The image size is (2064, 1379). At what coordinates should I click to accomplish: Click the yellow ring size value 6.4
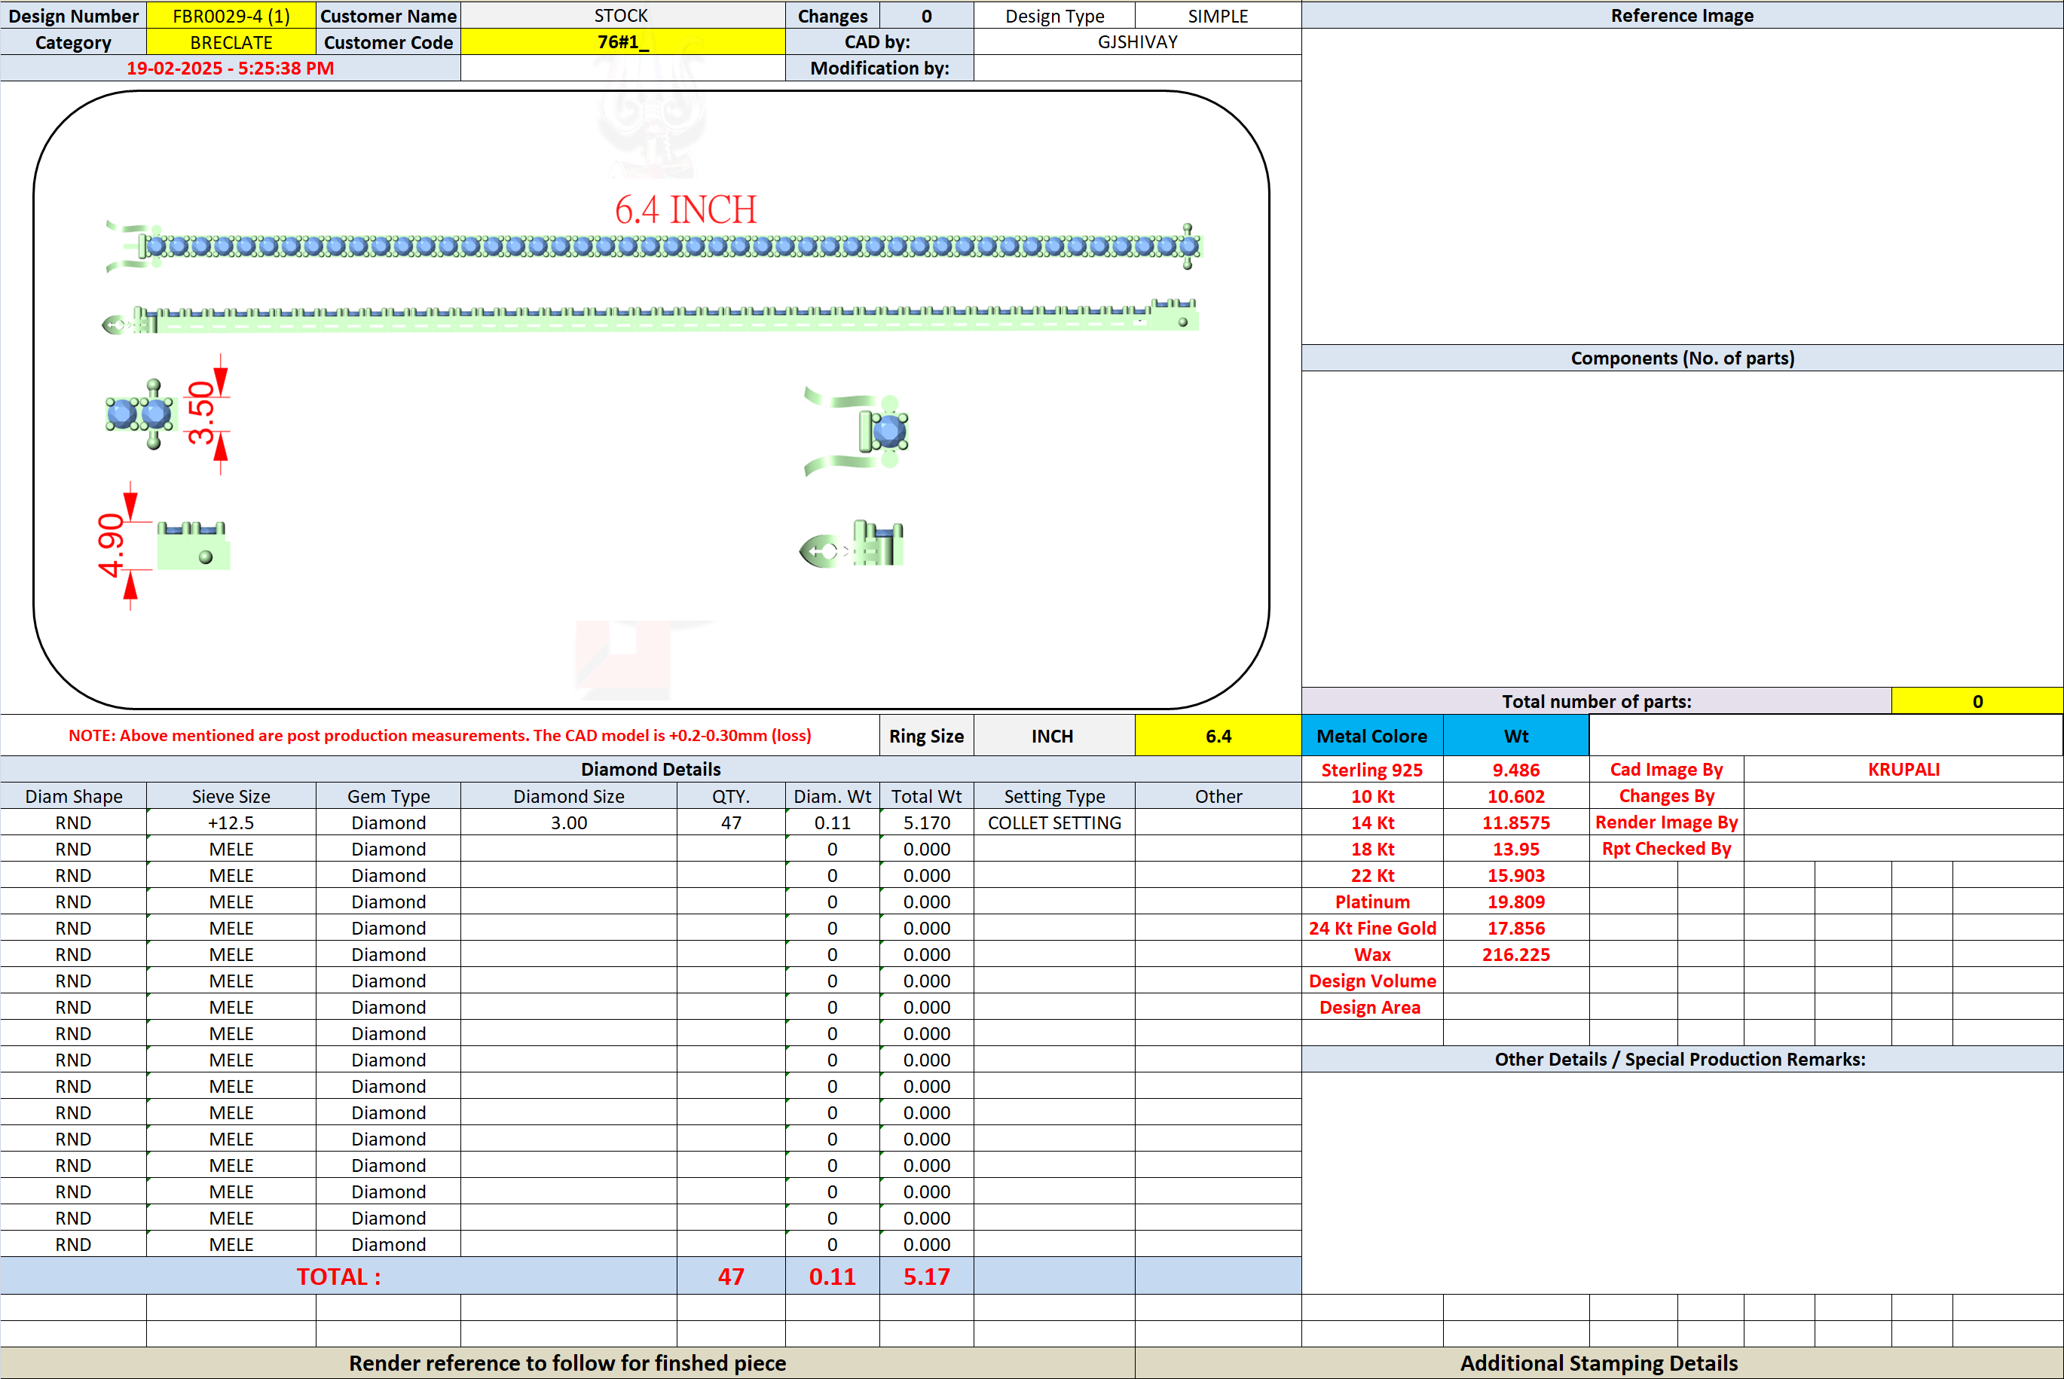pyautogui.click(x=1218, y=736)
